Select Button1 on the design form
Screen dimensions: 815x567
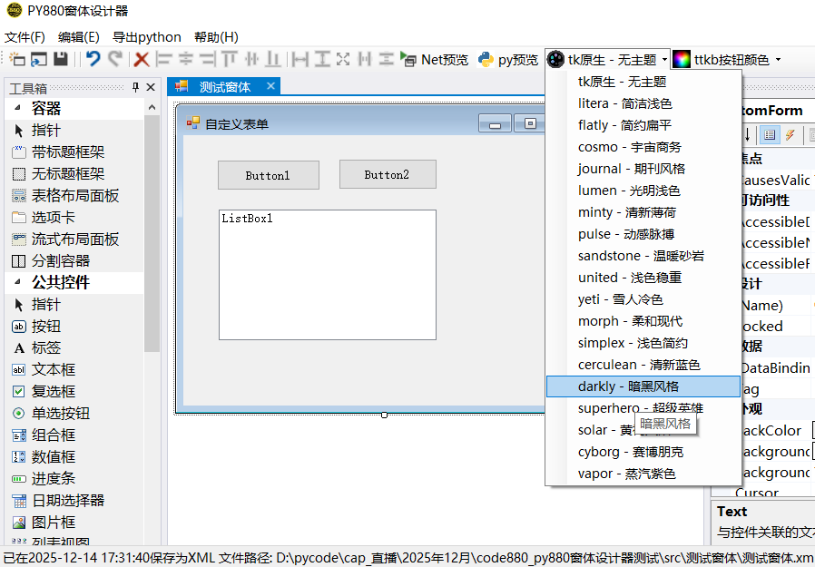[x=268, y=175]
